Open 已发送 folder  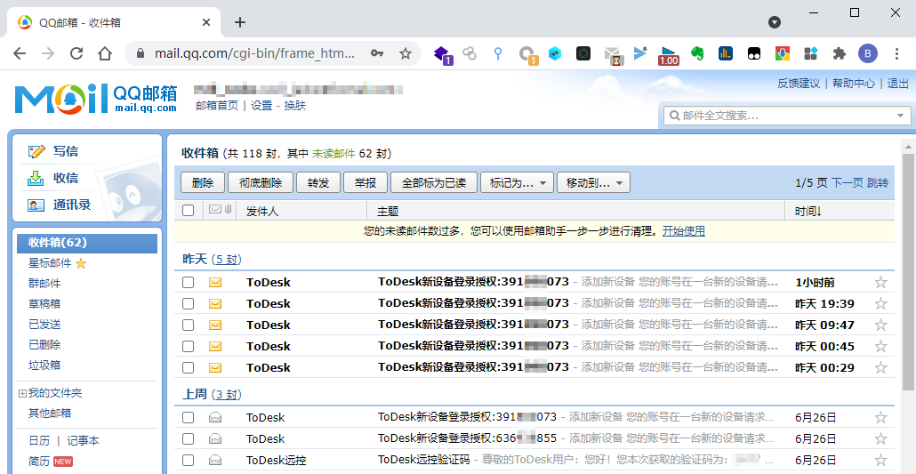(44, 325)
